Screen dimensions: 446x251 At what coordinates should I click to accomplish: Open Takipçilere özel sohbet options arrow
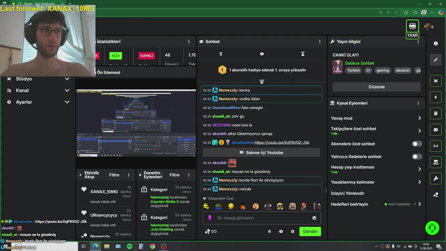420,131
